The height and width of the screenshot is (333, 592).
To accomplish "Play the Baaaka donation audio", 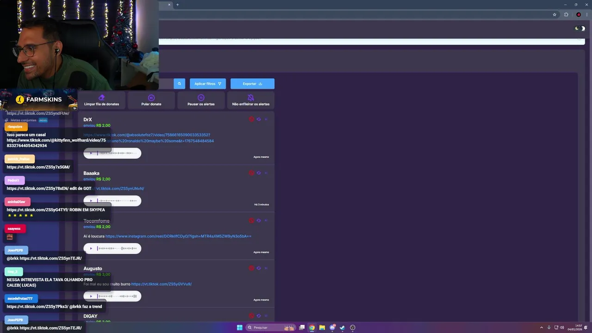I will 91,201.
